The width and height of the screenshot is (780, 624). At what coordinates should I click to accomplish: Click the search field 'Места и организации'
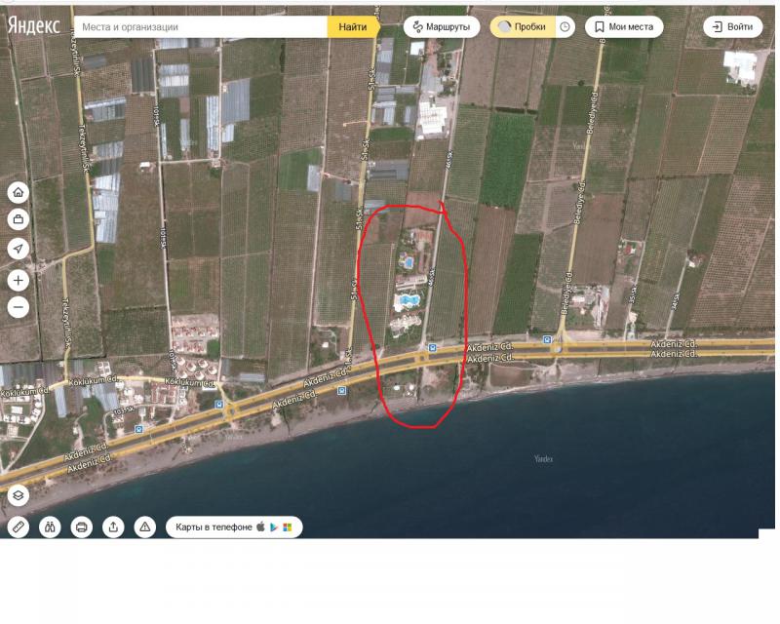coord(200,27)
